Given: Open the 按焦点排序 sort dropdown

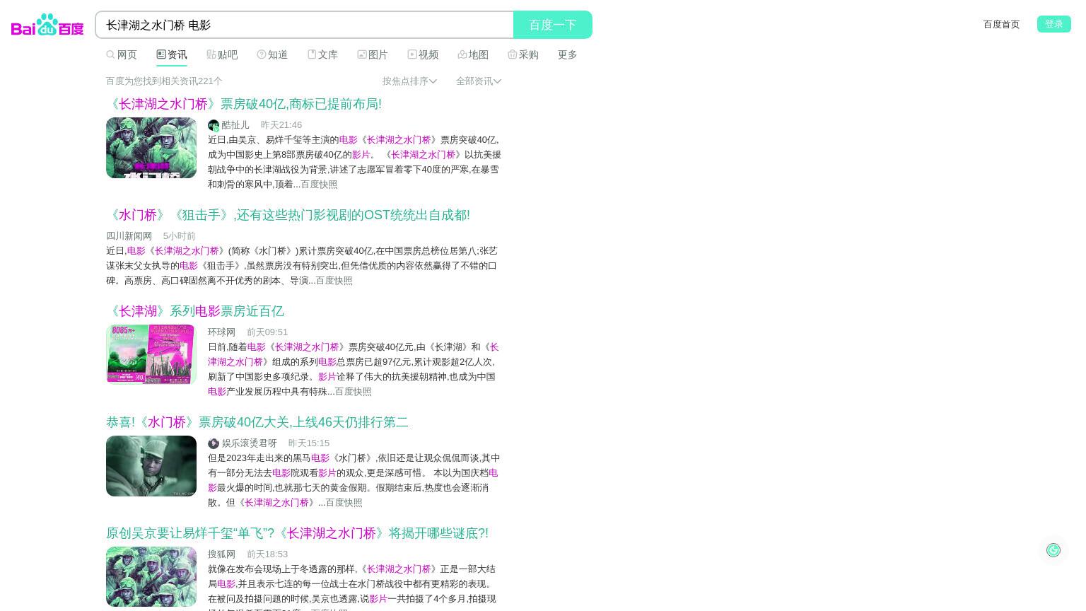Looking at the screenshot, I should [x=409, y=81].
